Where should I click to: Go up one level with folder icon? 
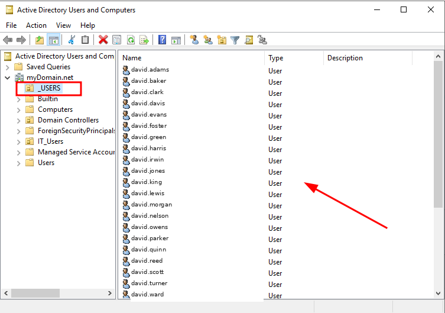[40, 40]
